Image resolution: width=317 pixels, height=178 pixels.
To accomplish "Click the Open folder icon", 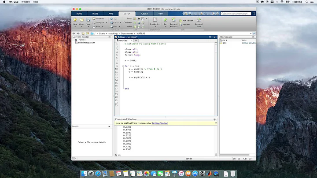I will 81,20.
